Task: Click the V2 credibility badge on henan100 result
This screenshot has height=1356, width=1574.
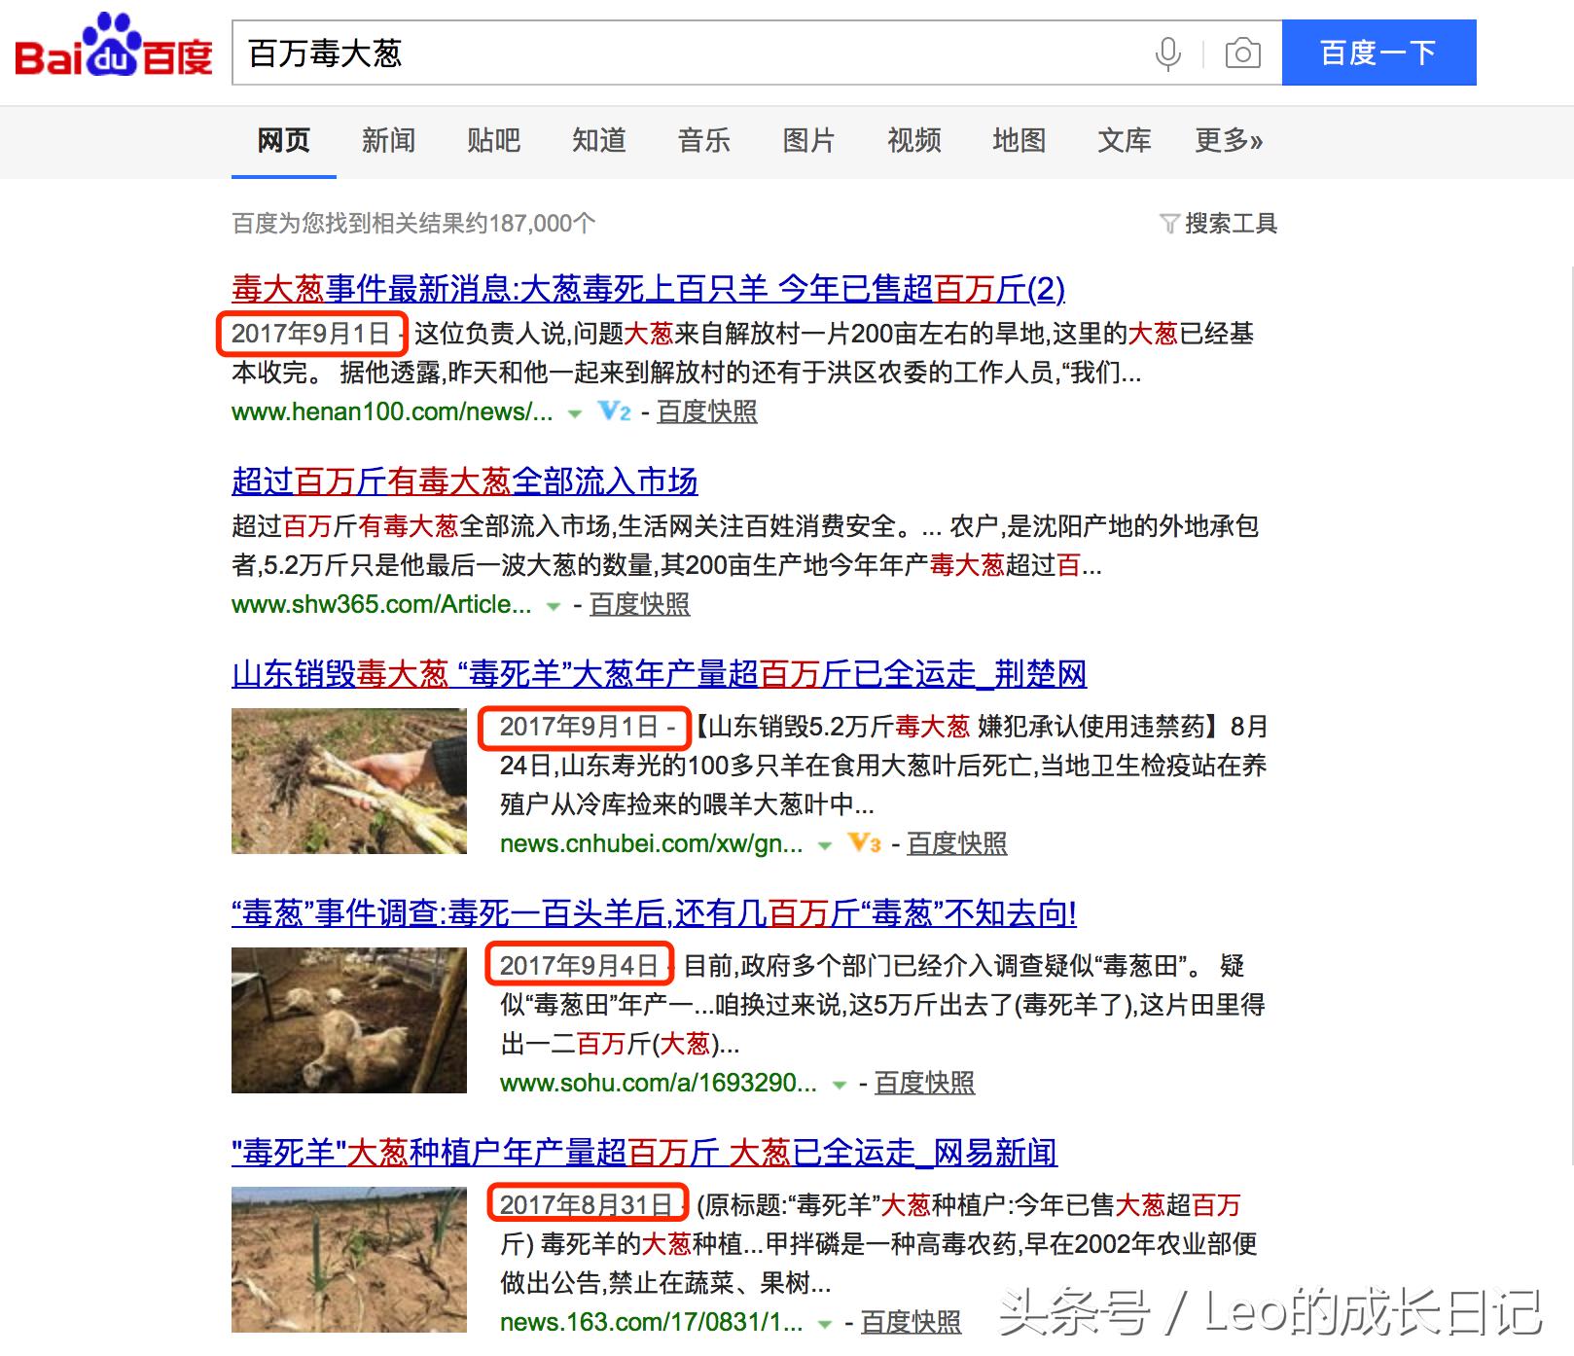Action: click(614, 412)
